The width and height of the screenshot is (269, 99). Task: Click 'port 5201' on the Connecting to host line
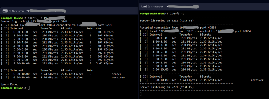[60, 21]
